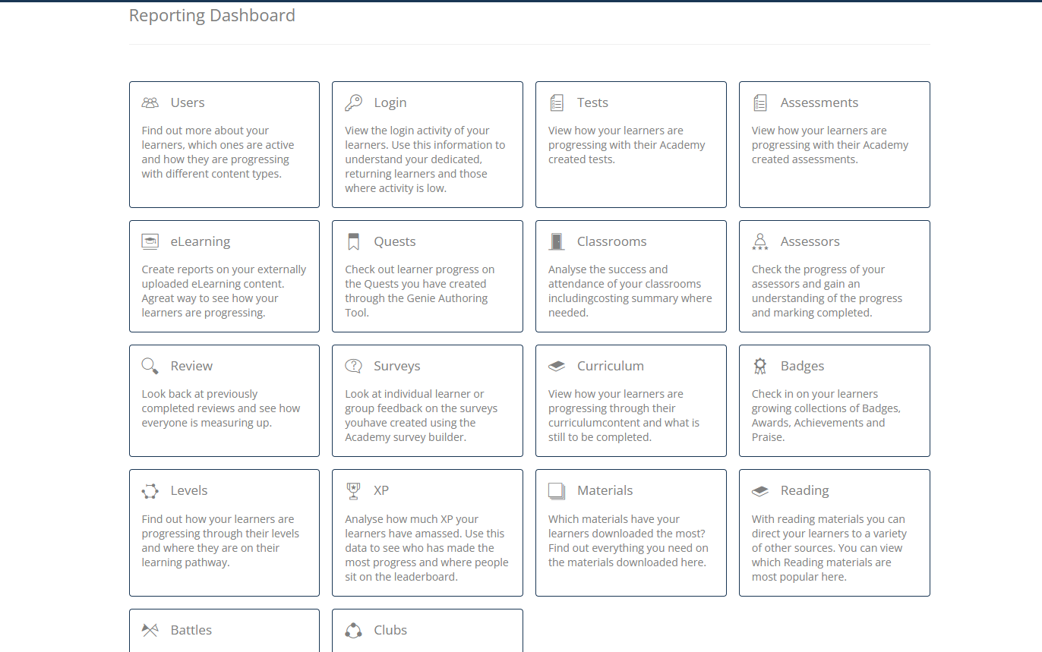Click the Tests checklist icon

coord(557,103)
